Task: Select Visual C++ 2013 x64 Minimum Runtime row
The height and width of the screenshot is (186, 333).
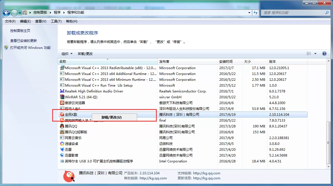Action: 183,79
